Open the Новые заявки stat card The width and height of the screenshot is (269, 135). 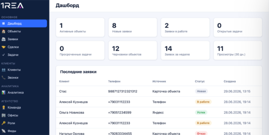(x=133, y=27)
